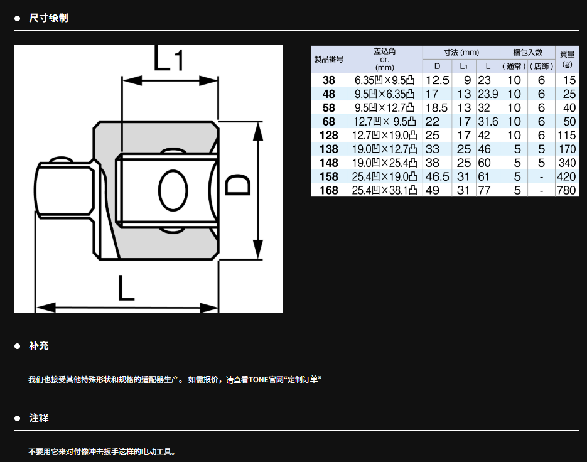The image size is (587, 462).
Task: Click the D dimension label in diagram
Action: [239, 186]
